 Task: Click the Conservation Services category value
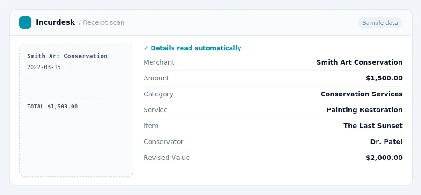(362, 94)
